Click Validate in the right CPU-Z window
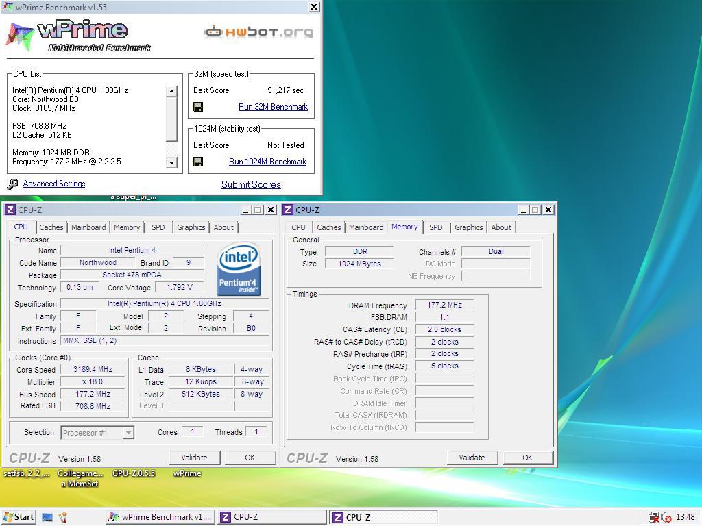Screen dimensions: 702x526 coord(472,458)
